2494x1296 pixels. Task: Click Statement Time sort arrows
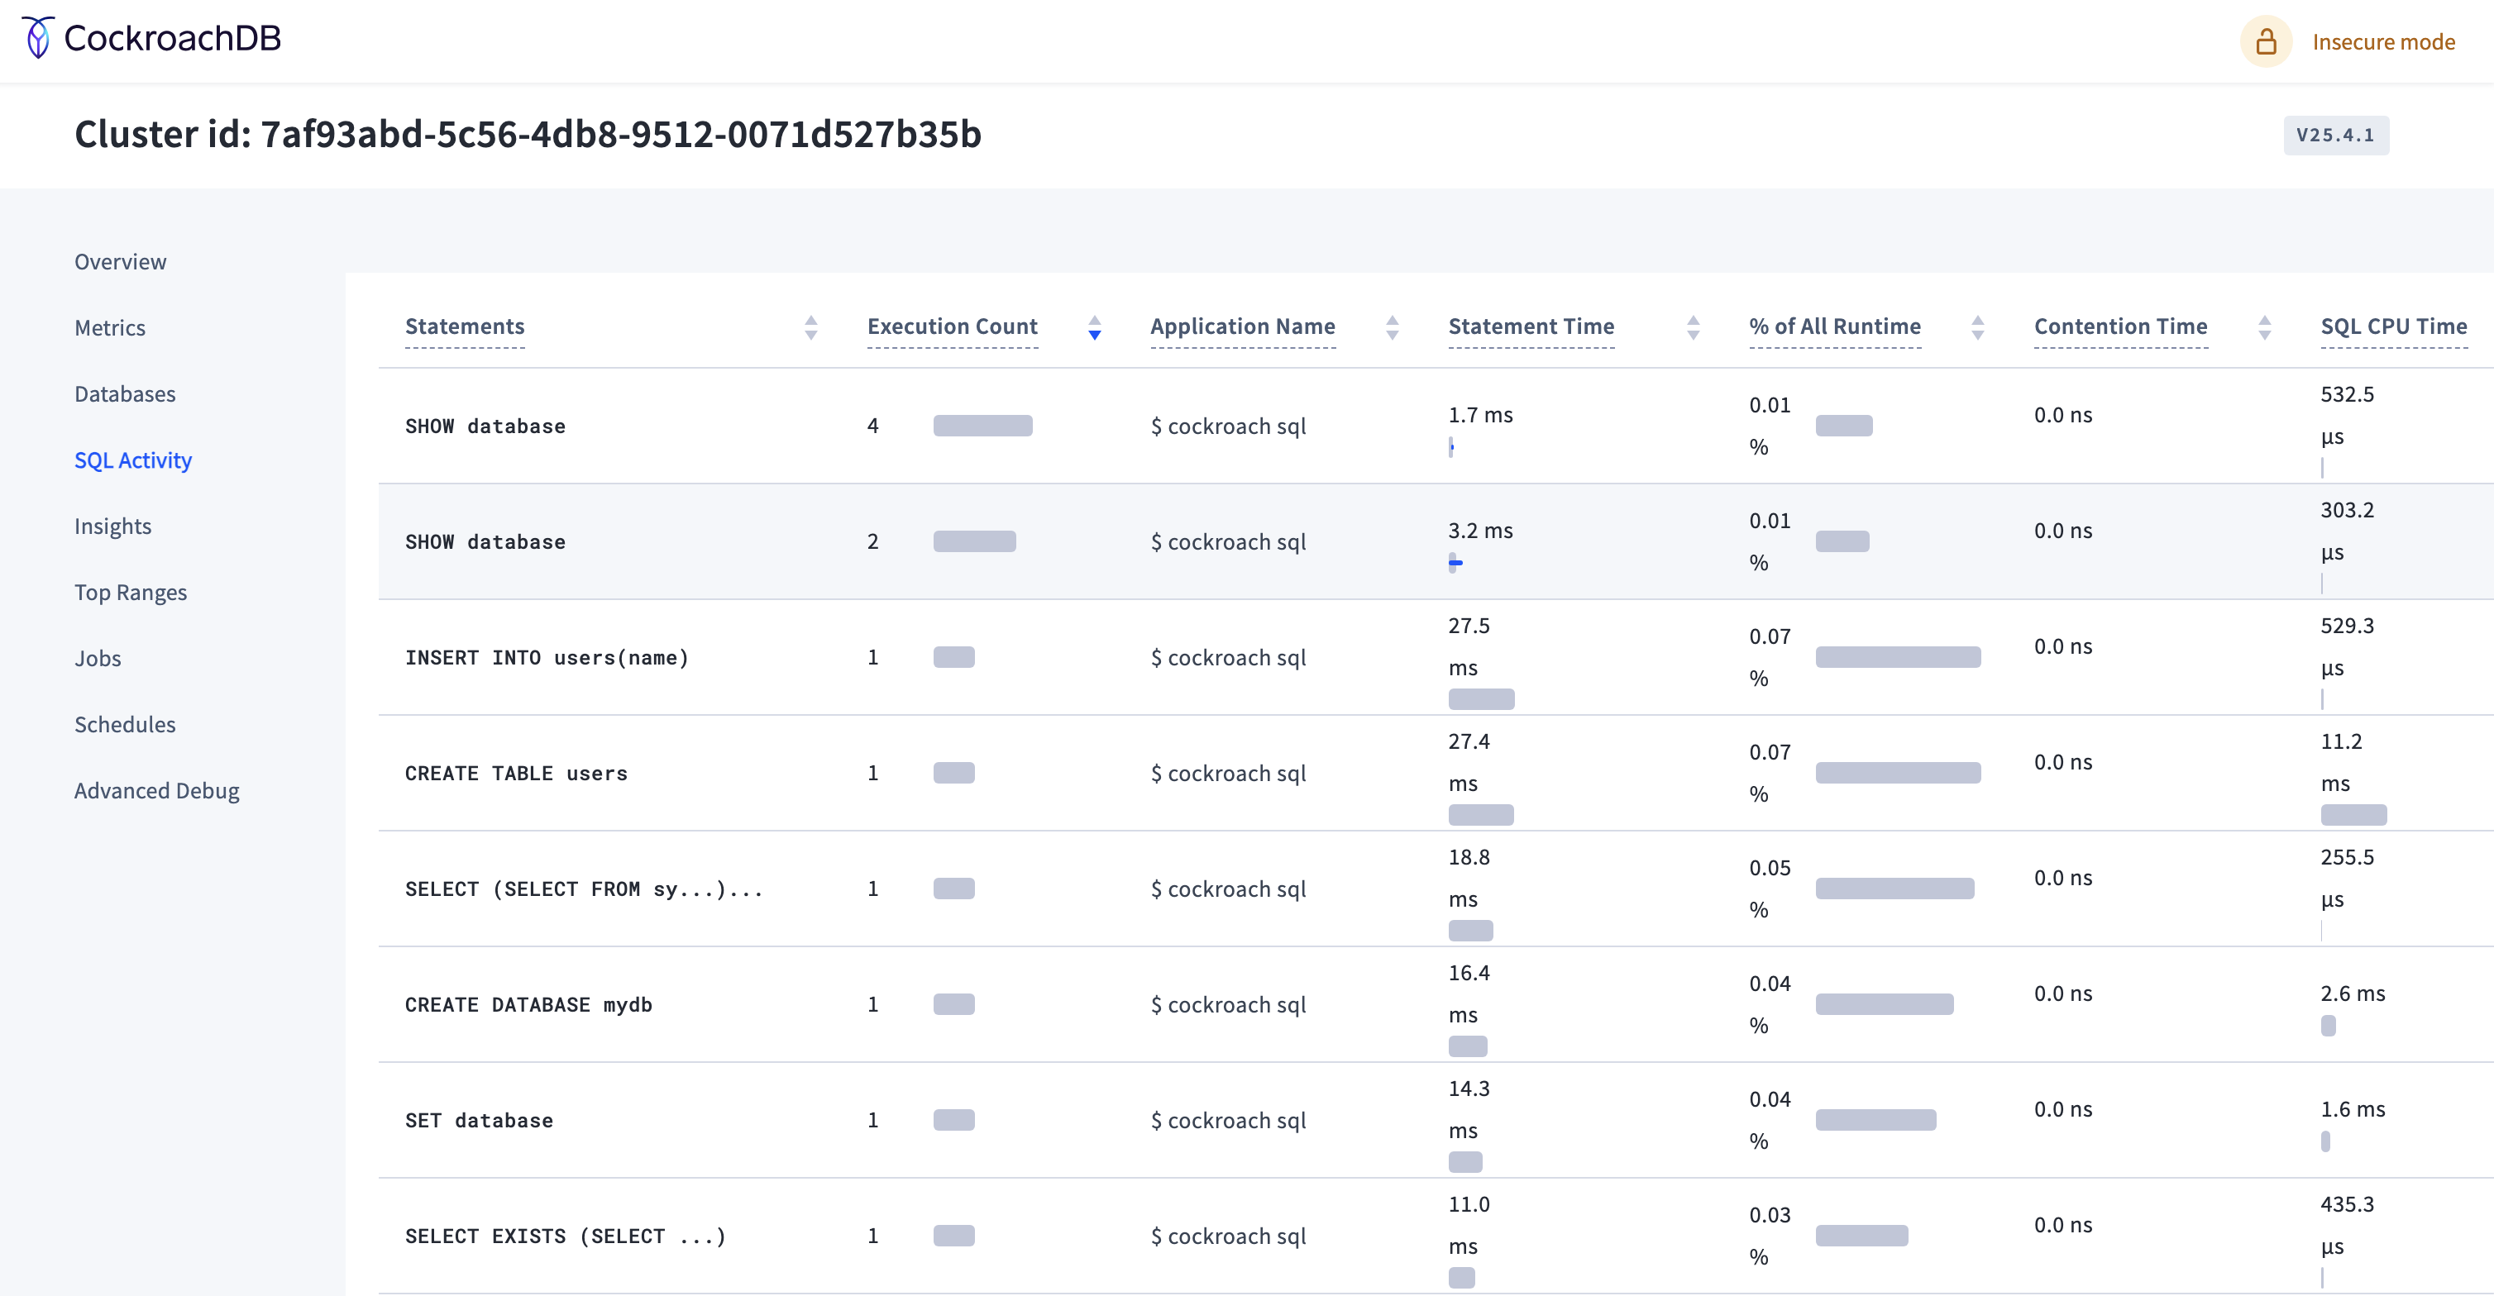1693,327
